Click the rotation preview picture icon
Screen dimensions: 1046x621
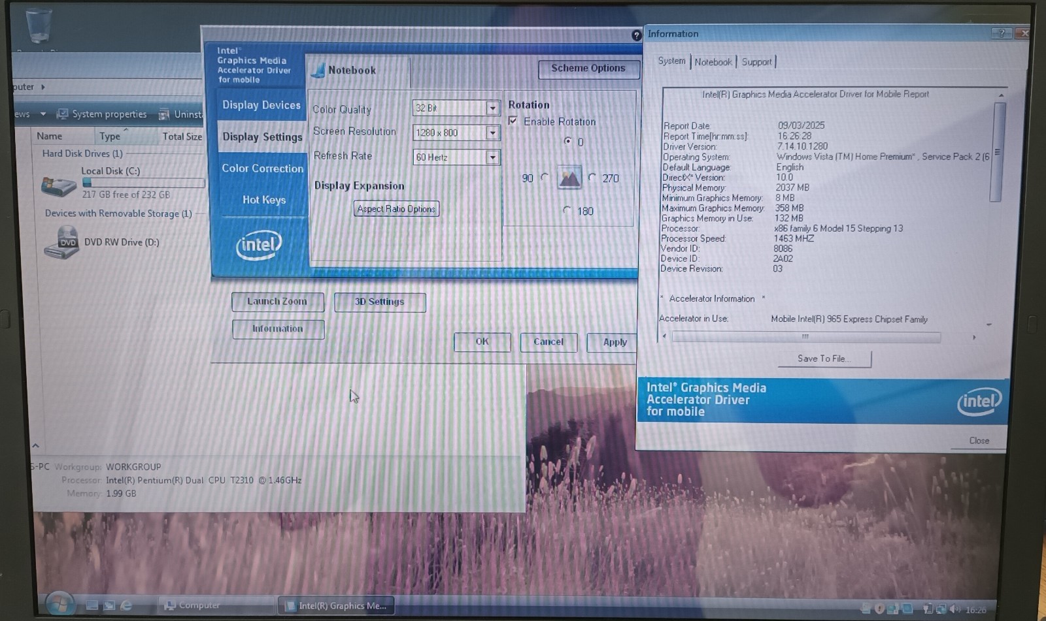(x=569, y=178)
